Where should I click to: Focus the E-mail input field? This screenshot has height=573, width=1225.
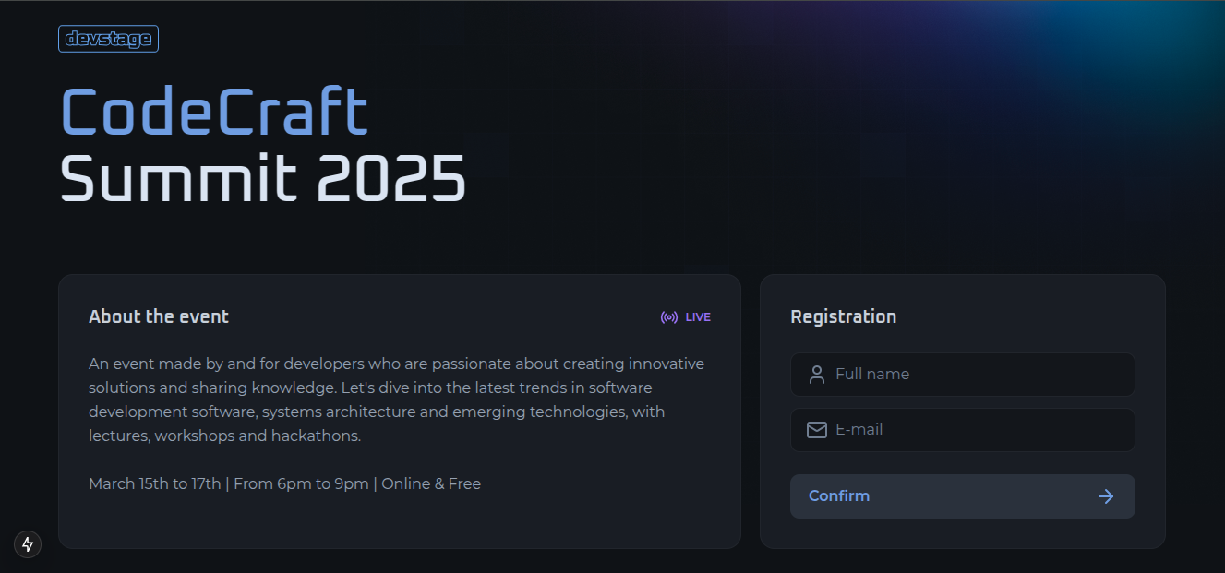(963, 430)
